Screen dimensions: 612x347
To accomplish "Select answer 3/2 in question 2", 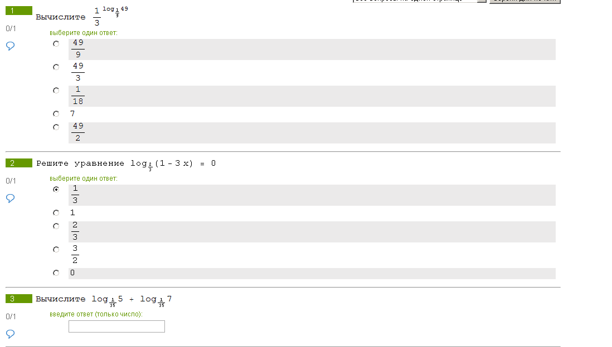I will (x=56, y=249).
